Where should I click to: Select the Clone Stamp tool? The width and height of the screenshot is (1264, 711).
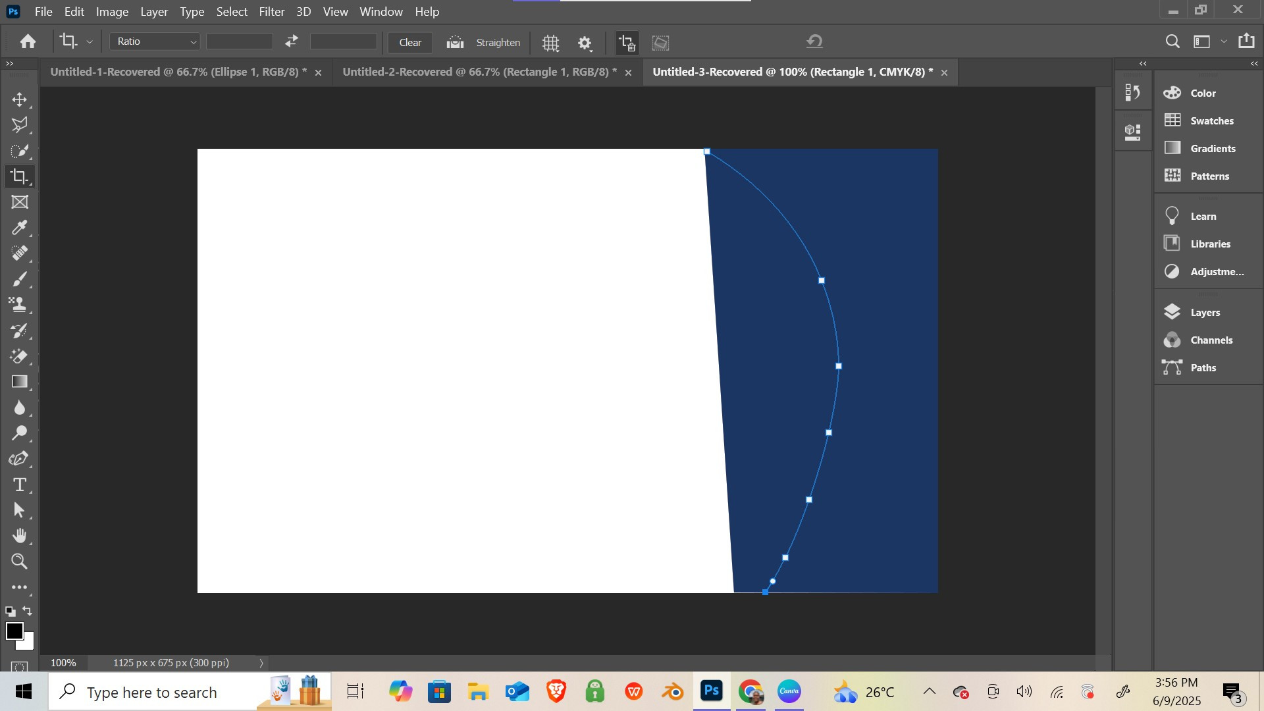20,305
